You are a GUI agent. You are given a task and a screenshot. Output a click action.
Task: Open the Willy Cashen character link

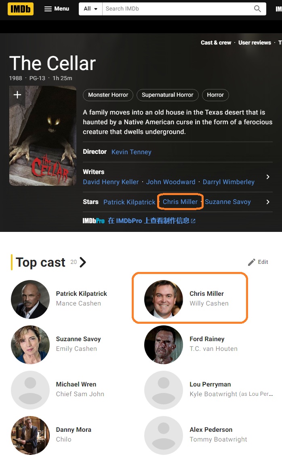(x=209, y=304)
